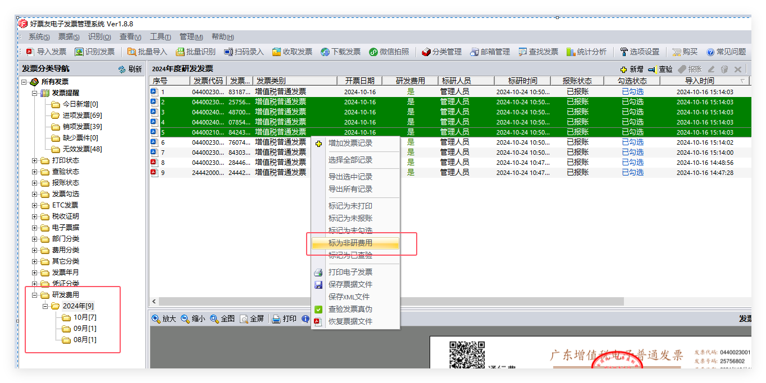Click the 报账状态 column header
The image size is (766, 383).
coord(577,81)
